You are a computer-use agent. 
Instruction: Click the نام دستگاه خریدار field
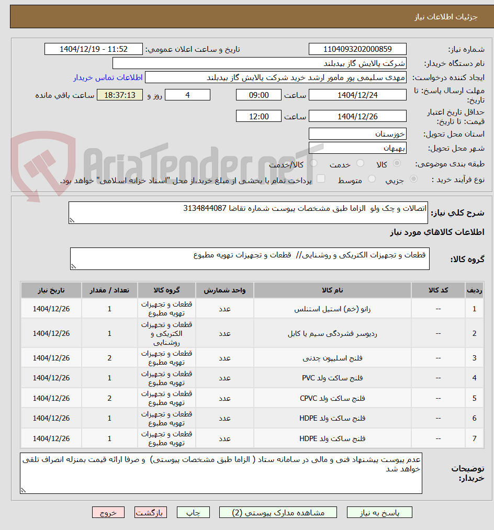click(x=260, y=63)
